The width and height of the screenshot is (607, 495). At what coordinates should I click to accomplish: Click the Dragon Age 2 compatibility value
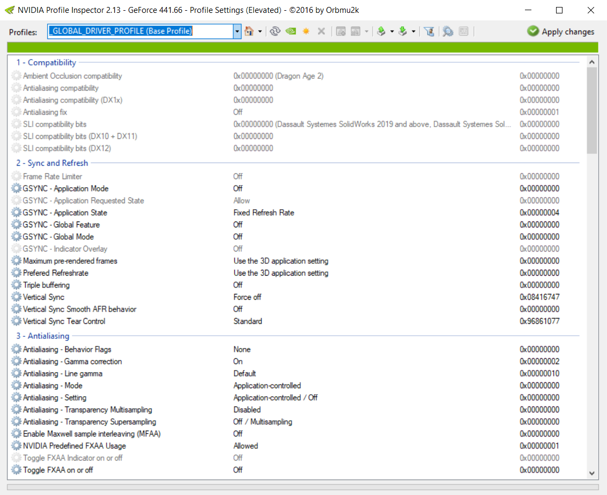[278, 76]
